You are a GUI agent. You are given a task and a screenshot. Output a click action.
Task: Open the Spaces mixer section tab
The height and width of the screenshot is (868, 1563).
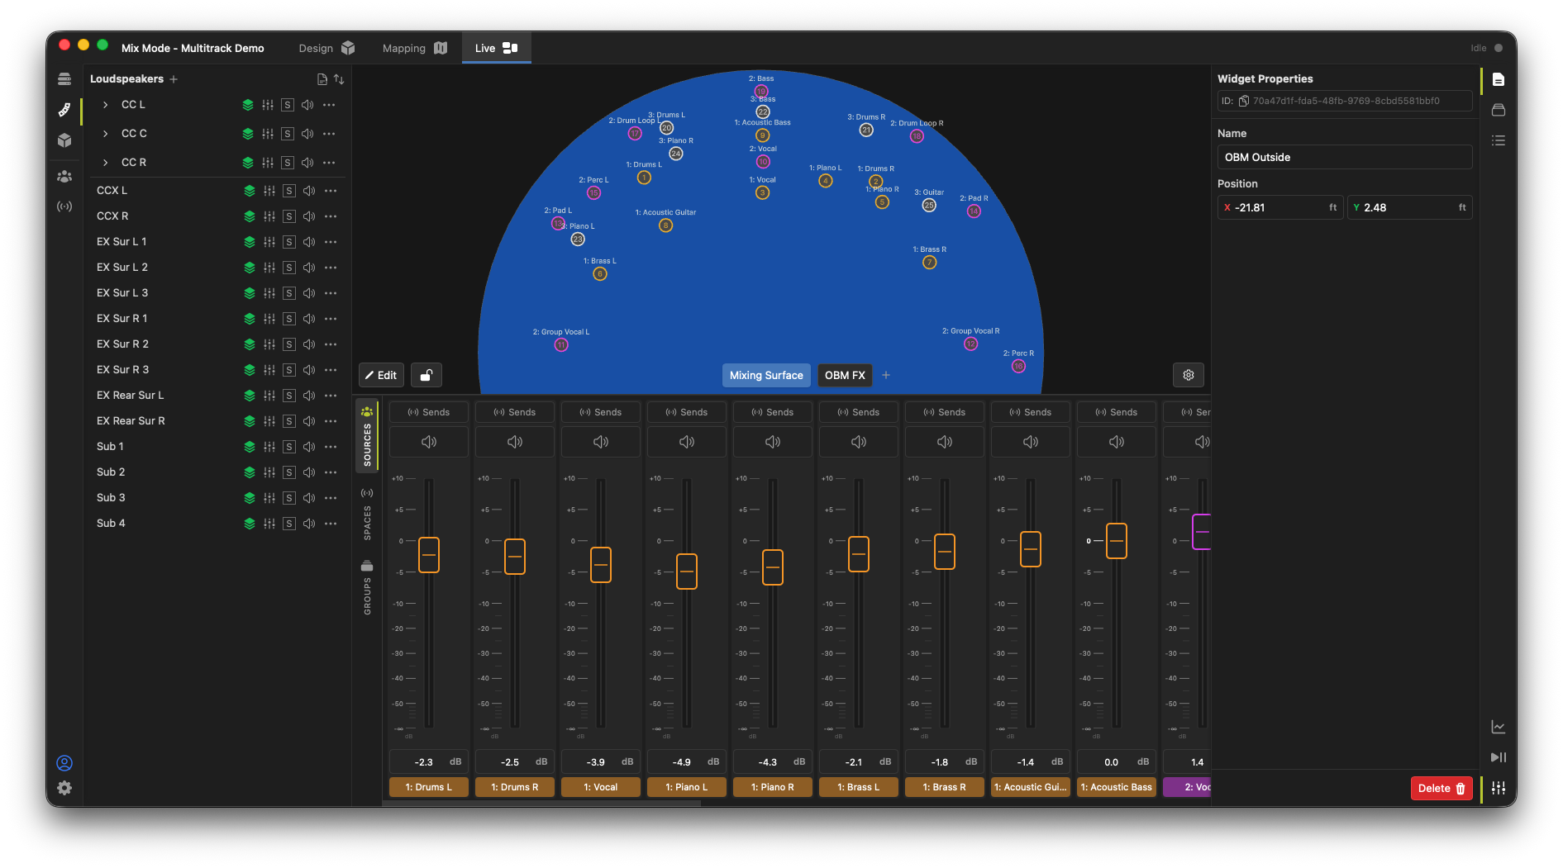pos(367,514)
